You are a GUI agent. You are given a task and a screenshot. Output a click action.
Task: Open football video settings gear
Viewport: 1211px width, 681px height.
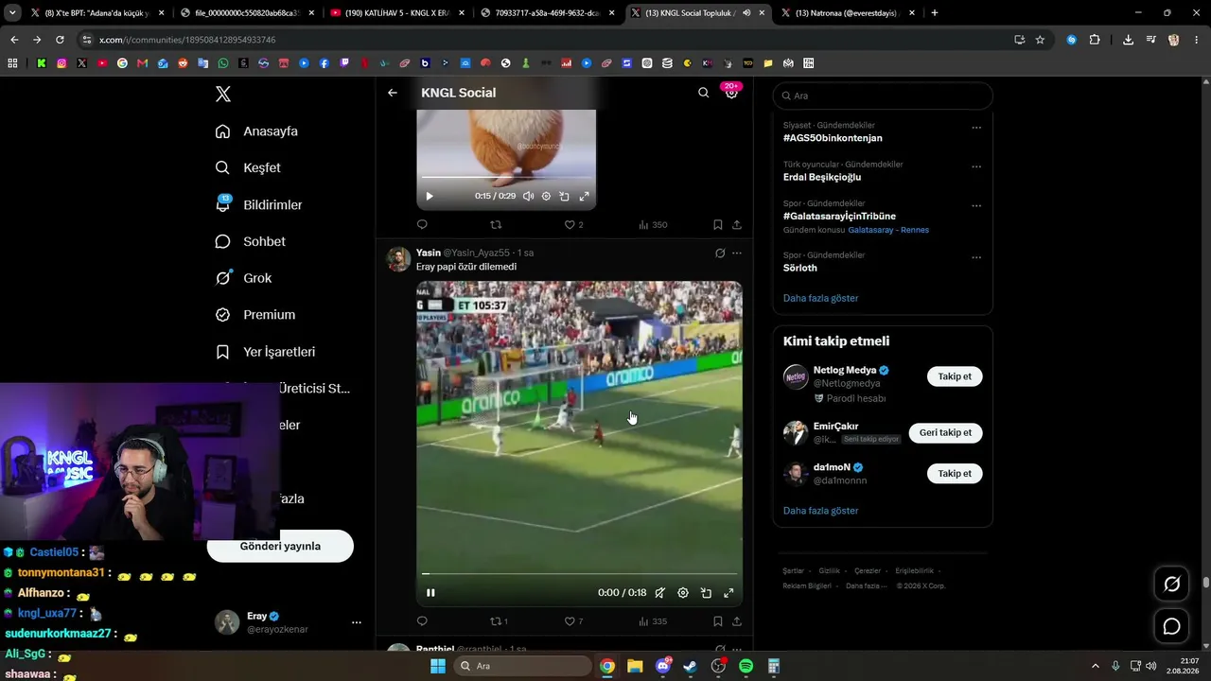683,593
